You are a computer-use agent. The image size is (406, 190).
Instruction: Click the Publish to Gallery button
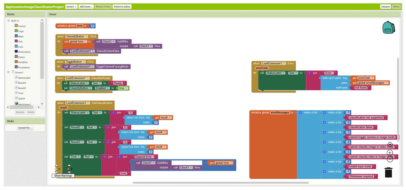[122, 7]
